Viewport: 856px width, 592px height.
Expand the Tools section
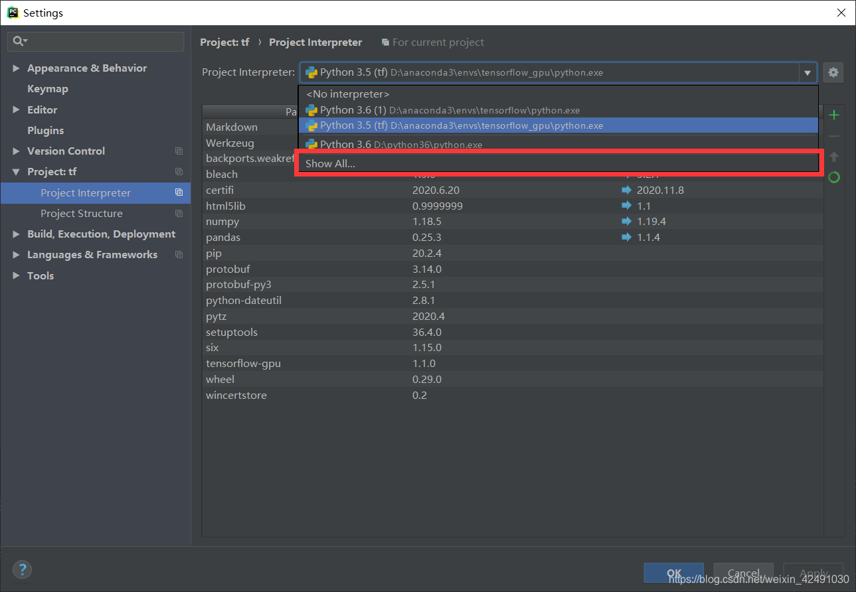tap(16, 276)
